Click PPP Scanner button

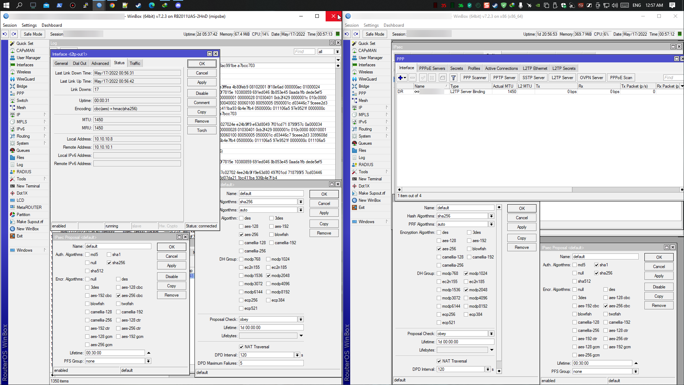click(475, 77)
